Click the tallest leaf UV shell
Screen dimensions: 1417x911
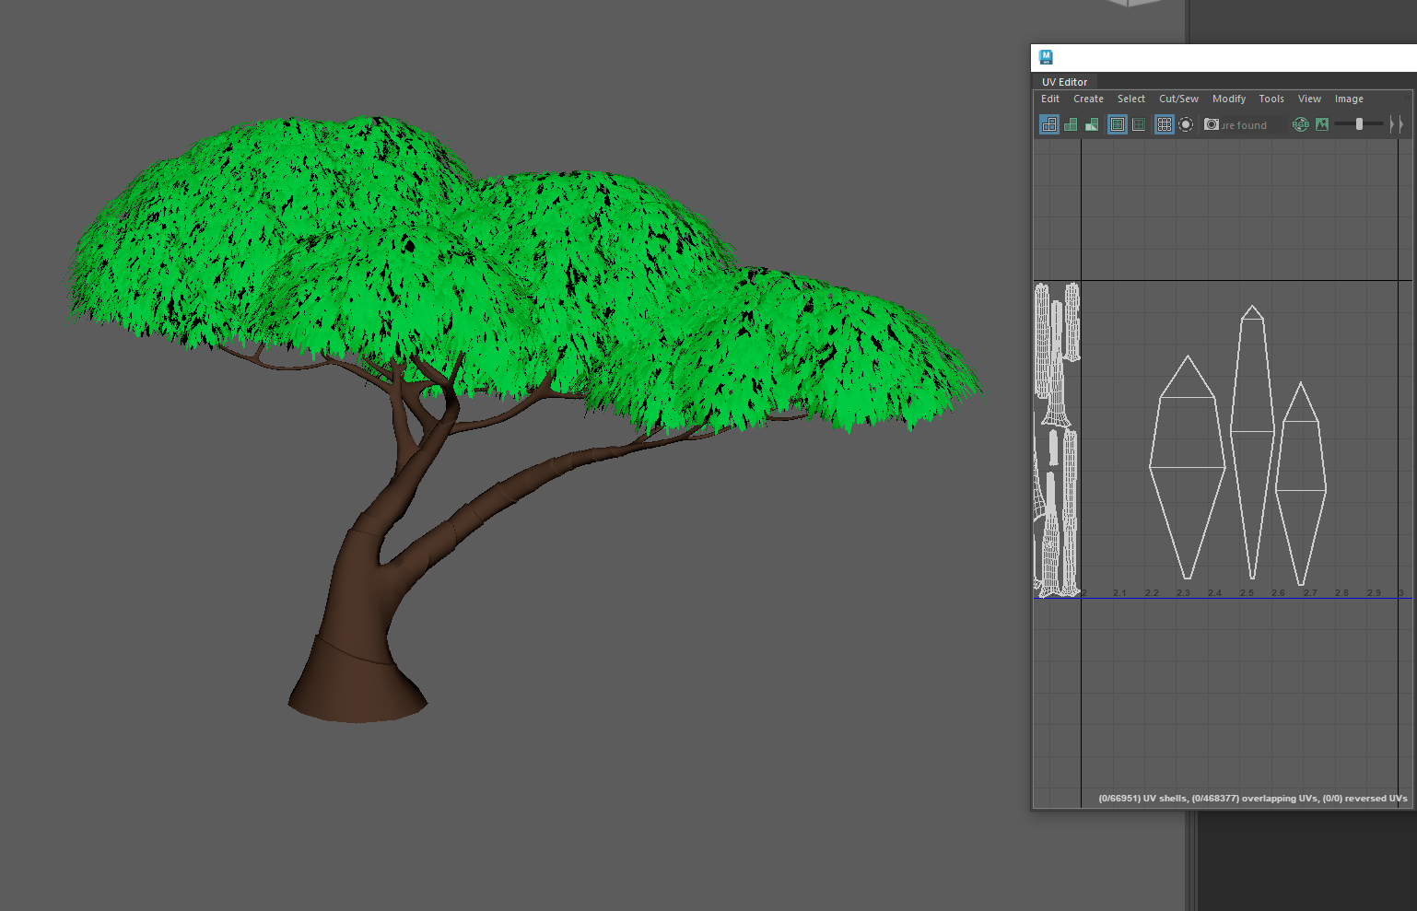point(1252,442)
